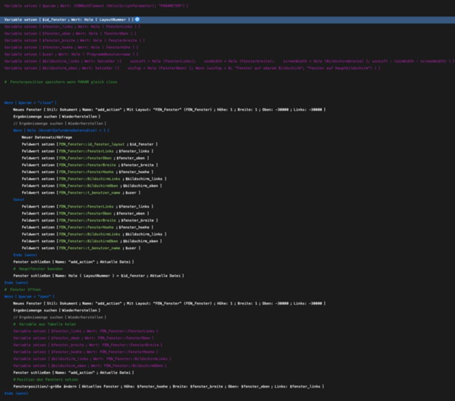455x401 pixels.
Task: Select the $fenster_hoehe Hole (Fensterhöhe) variable step
Action: point(71,47)
